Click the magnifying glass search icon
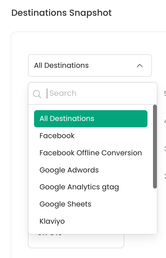Viewport: 166px width, 258px height. click(x=37, y=94)
